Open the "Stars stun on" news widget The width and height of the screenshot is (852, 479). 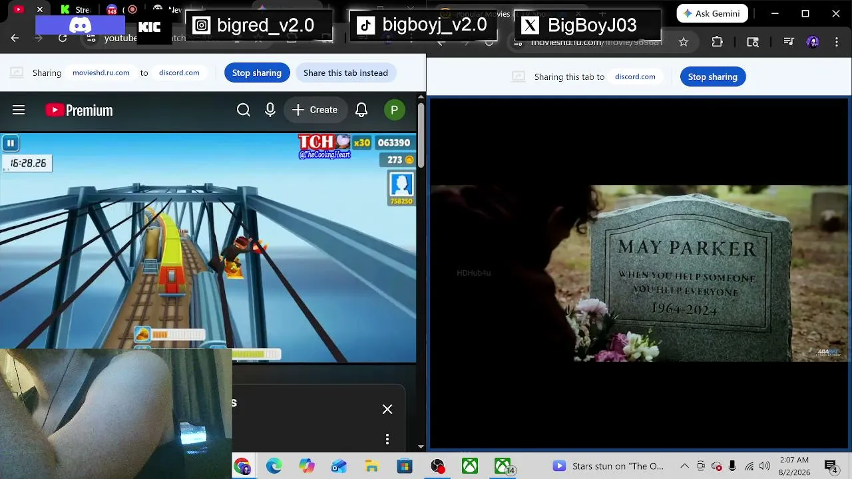click(608, 466)
